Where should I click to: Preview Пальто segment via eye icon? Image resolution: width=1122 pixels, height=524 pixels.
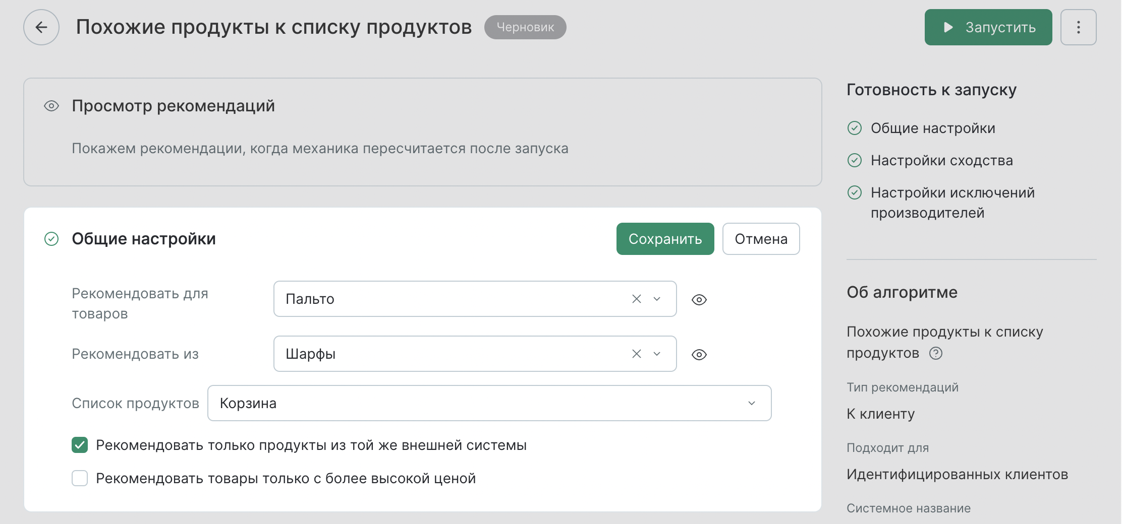click(x=699, y=300)
